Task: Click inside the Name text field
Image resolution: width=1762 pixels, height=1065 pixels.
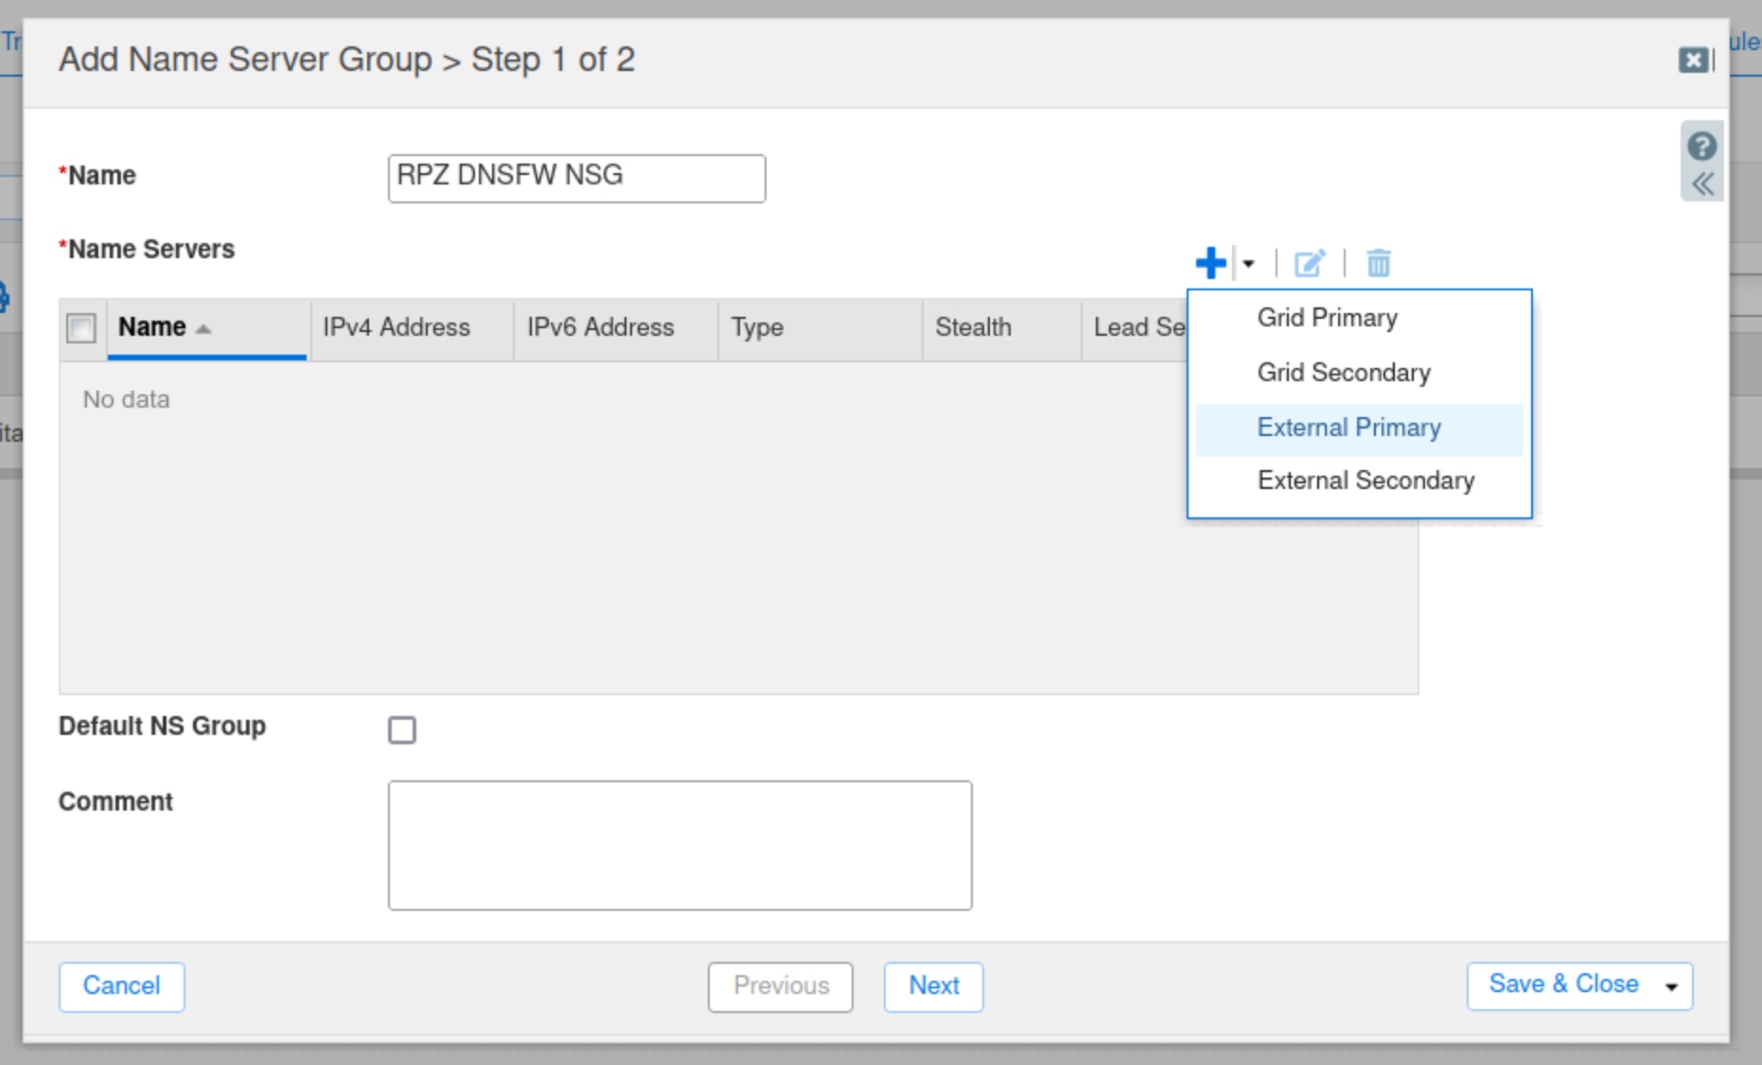Action: [576, 178]
